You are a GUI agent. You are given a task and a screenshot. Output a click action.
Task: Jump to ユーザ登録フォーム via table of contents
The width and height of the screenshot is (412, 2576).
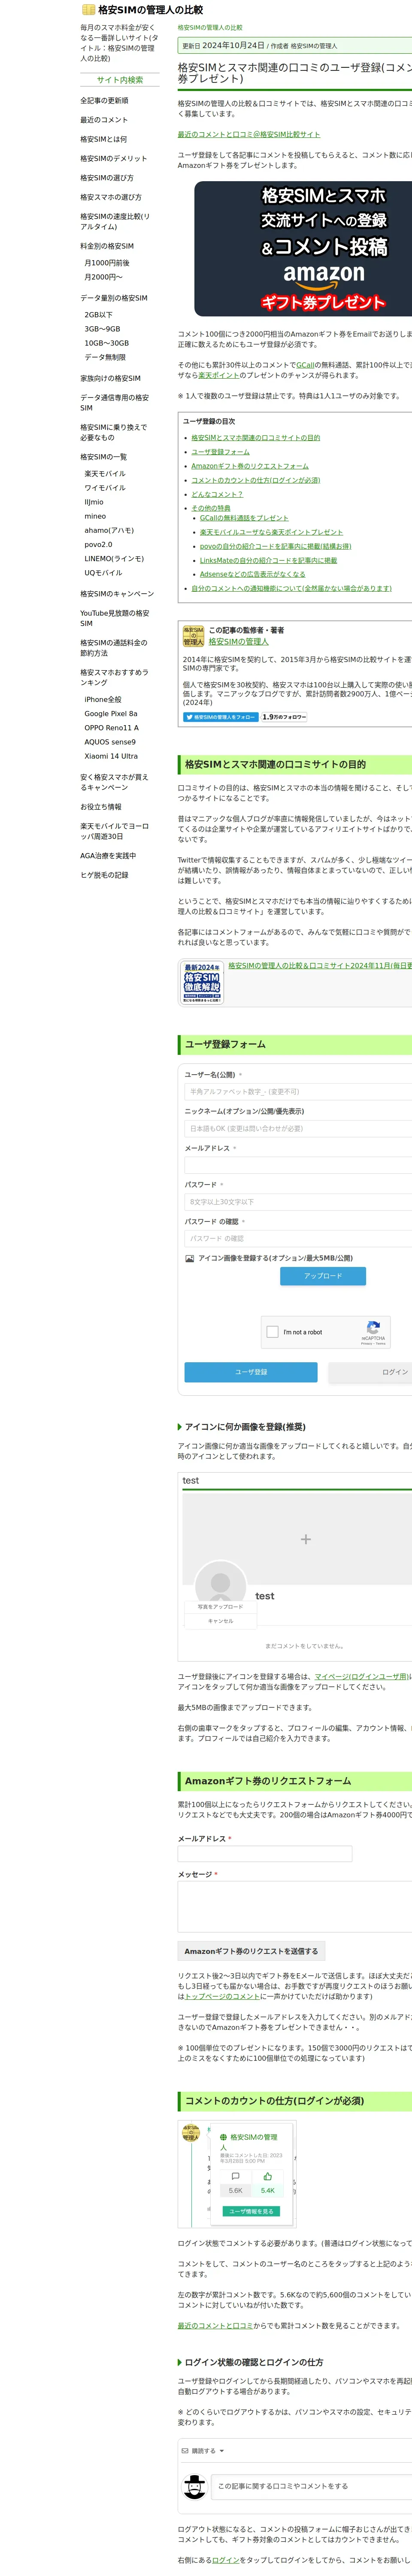(x=220, y=452)
